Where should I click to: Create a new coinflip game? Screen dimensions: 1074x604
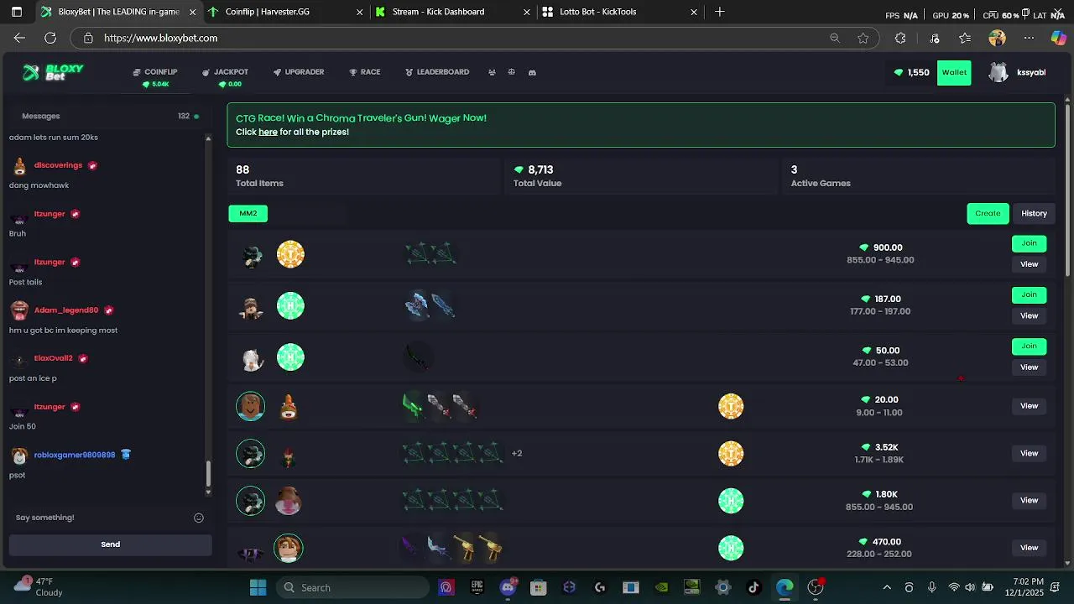coord(988,213)
